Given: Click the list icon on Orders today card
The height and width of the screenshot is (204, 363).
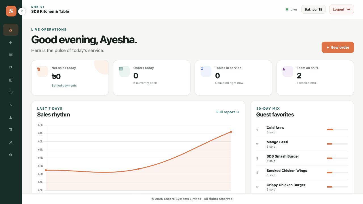Looking at the screenshot, I should click(x=124, y=71).
